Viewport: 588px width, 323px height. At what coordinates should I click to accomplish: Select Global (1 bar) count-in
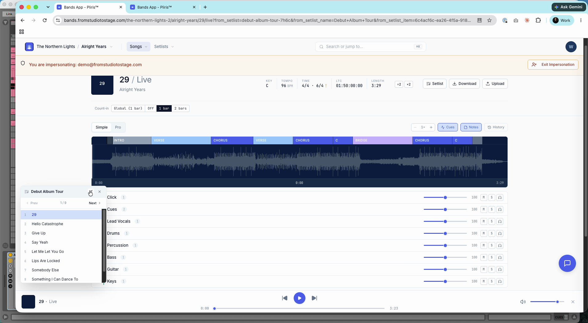[x=128, y=109]
